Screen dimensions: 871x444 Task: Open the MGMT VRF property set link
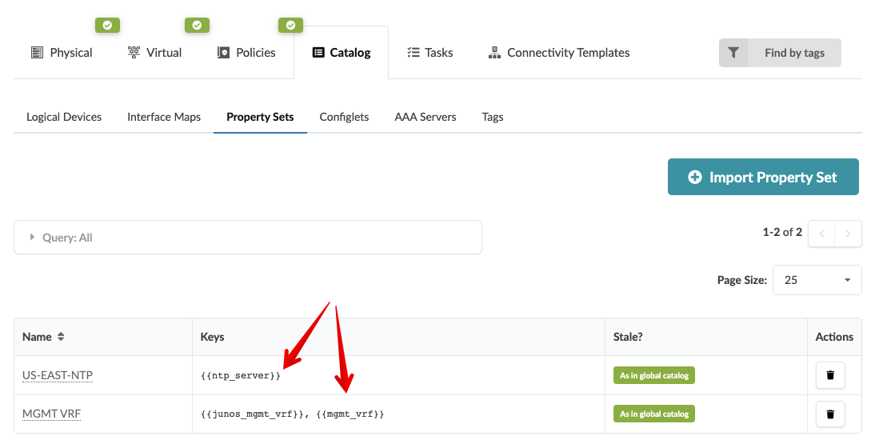tap(51, 414)
